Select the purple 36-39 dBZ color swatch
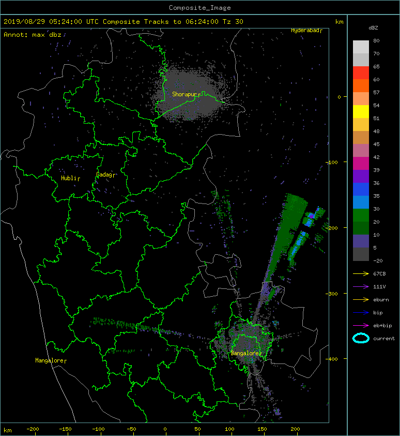 click(361, 176)
